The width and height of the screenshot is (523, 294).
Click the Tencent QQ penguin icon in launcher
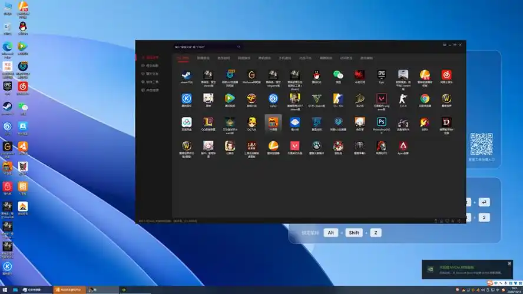(x=316, y=75)
